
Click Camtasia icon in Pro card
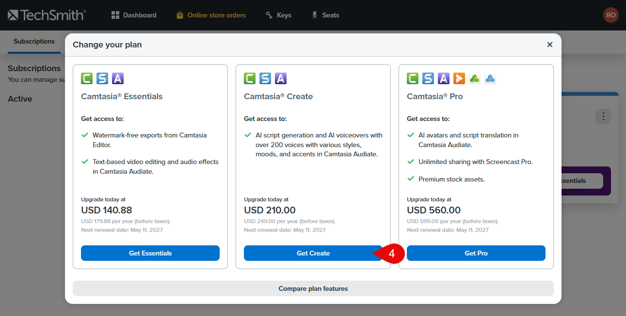click(413, 78)
